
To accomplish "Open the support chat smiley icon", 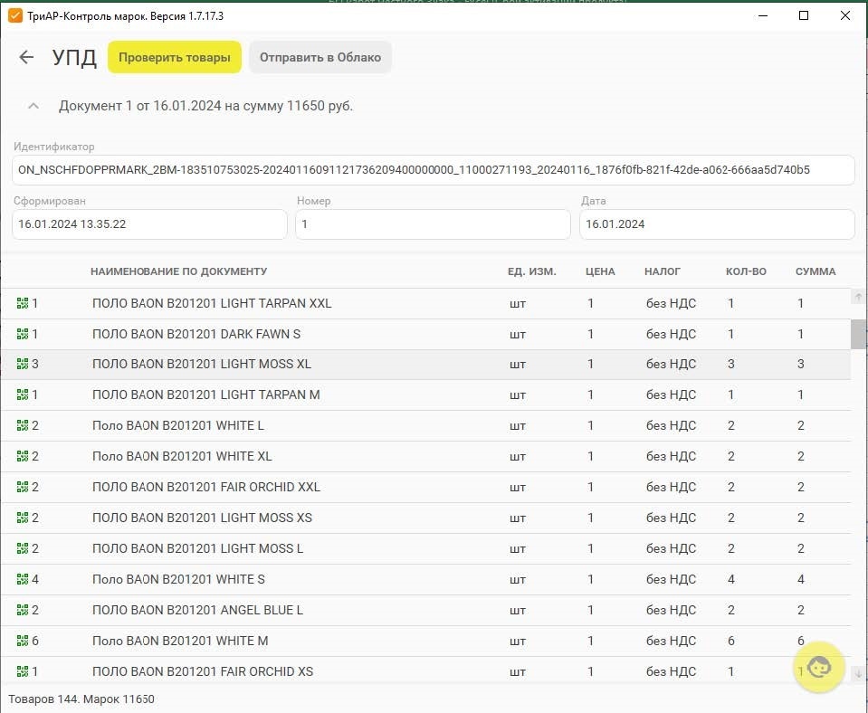I will click(x=819, y=667).
